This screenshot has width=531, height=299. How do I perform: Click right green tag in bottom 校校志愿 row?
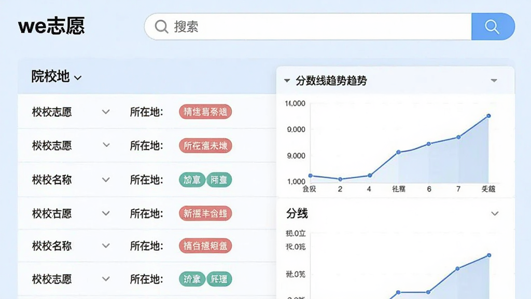(x=219, y=279)
